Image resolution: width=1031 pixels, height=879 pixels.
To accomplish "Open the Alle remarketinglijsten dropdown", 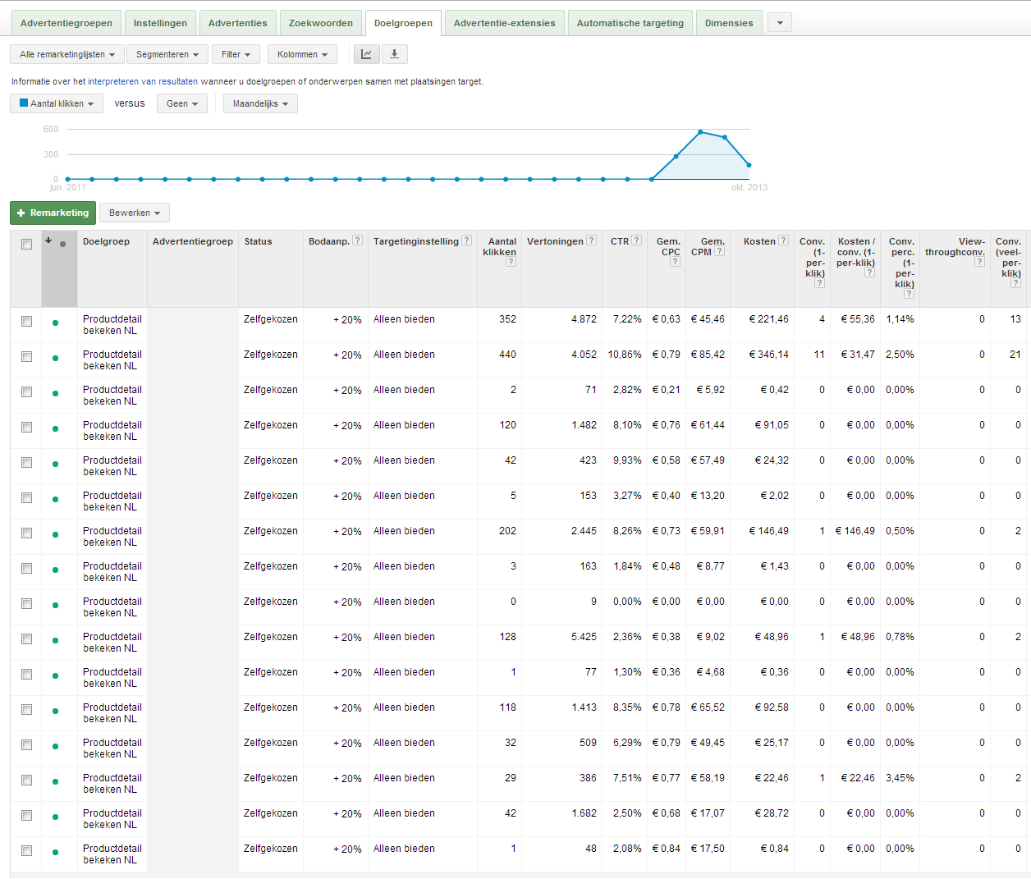I will 67,54.
